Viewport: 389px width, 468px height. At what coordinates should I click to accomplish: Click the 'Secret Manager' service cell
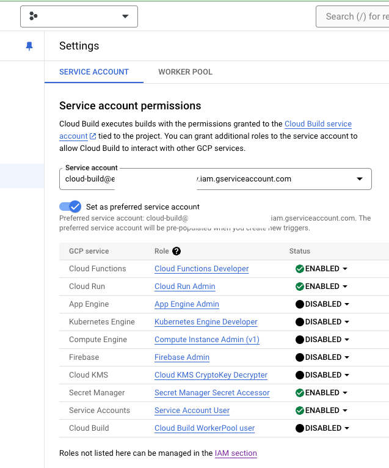[x=96, y=393]
